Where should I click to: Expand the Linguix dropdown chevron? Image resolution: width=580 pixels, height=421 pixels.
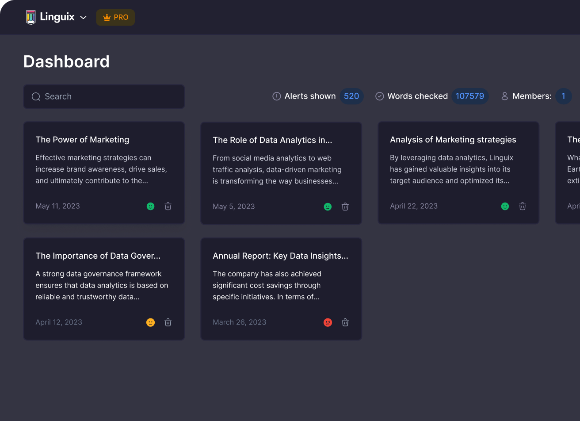[x=83, y=18]
